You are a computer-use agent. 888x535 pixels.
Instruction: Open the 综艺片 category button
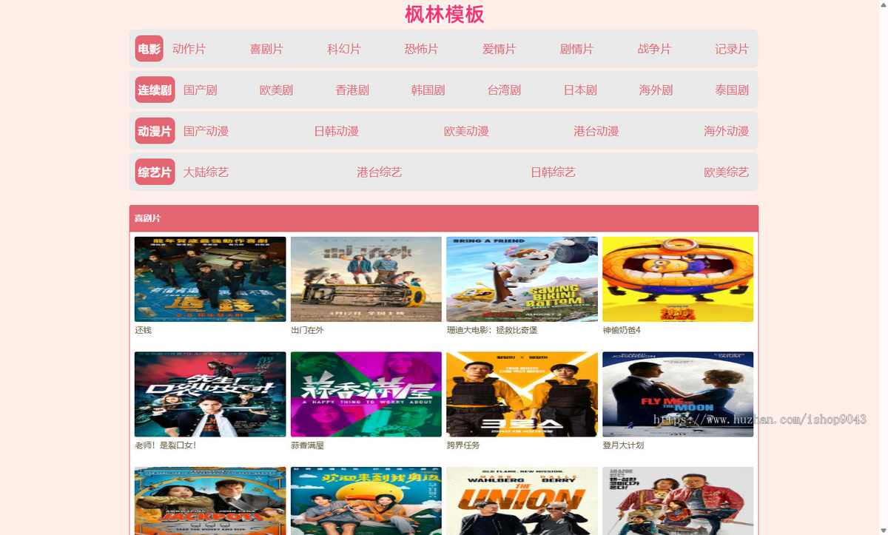[x=155, y=172]
